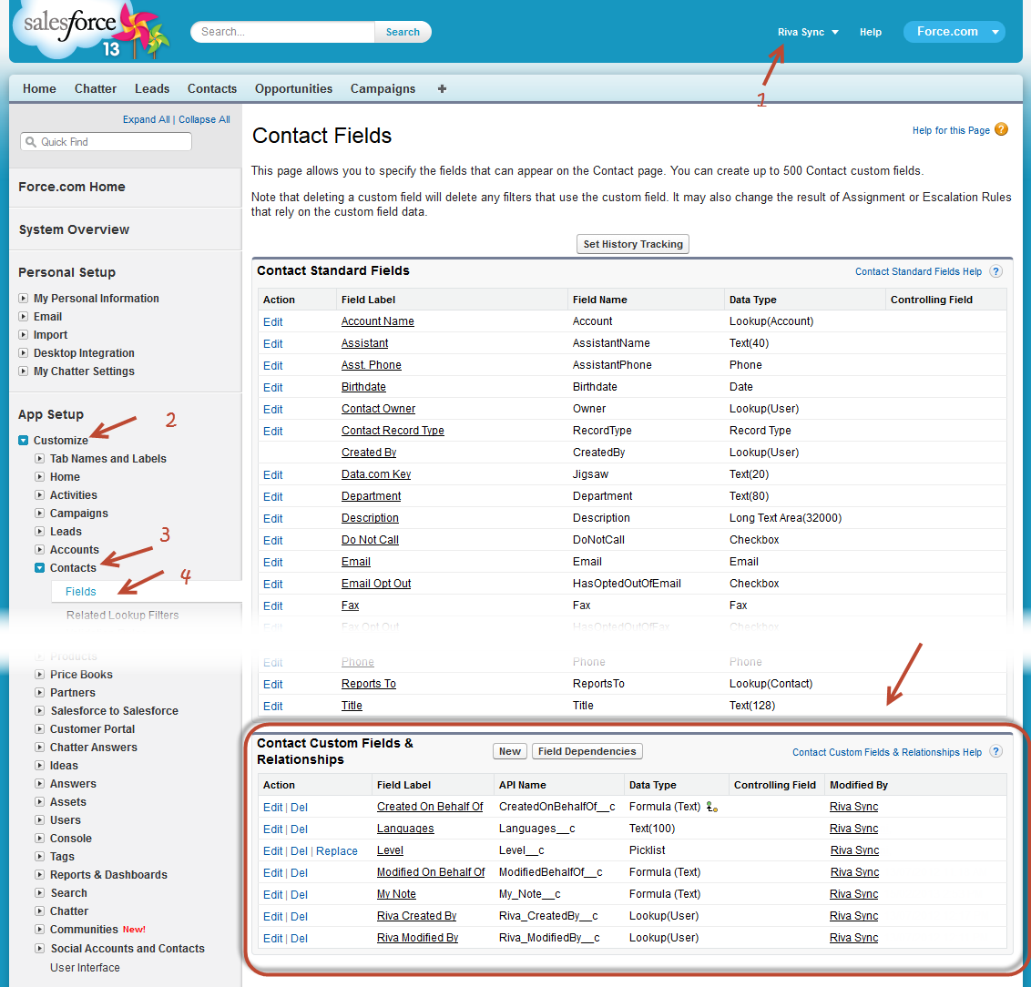Open the My Note custom field
1031x987 pixels.
point(396,894)
